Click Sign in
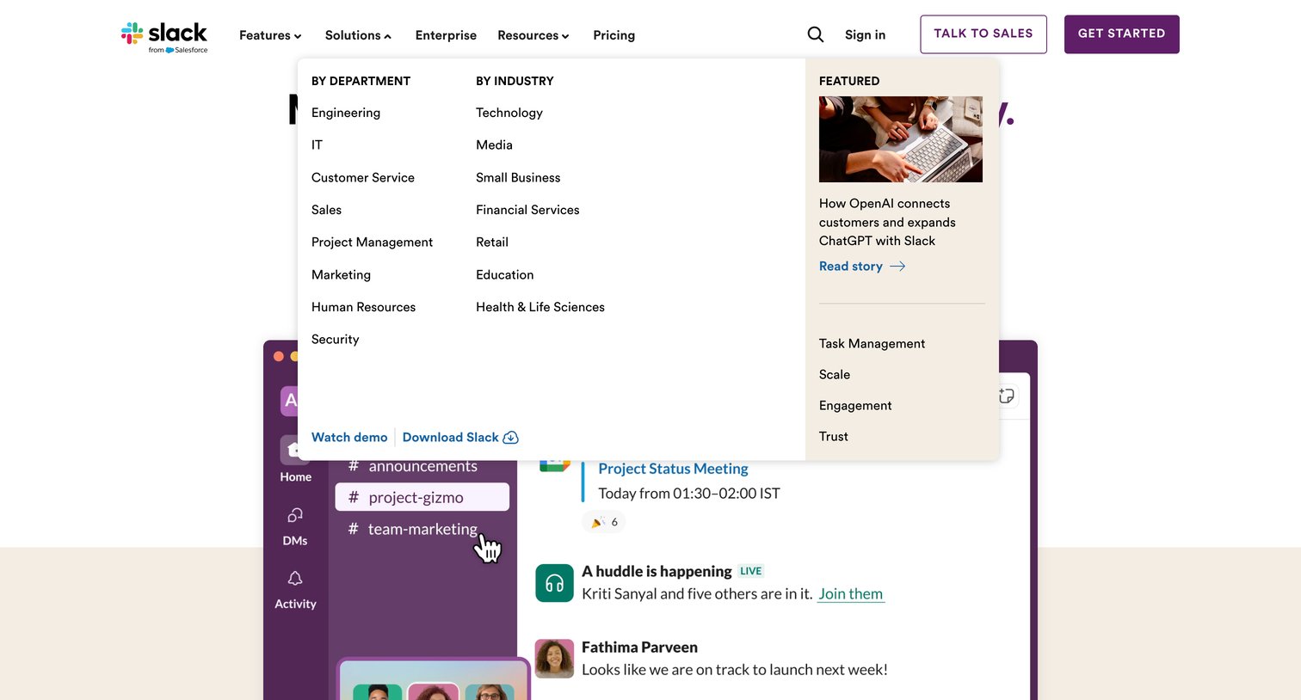The height and width of the screenshot is (700, 1301). pyautogui.click(x=865, y=34)
